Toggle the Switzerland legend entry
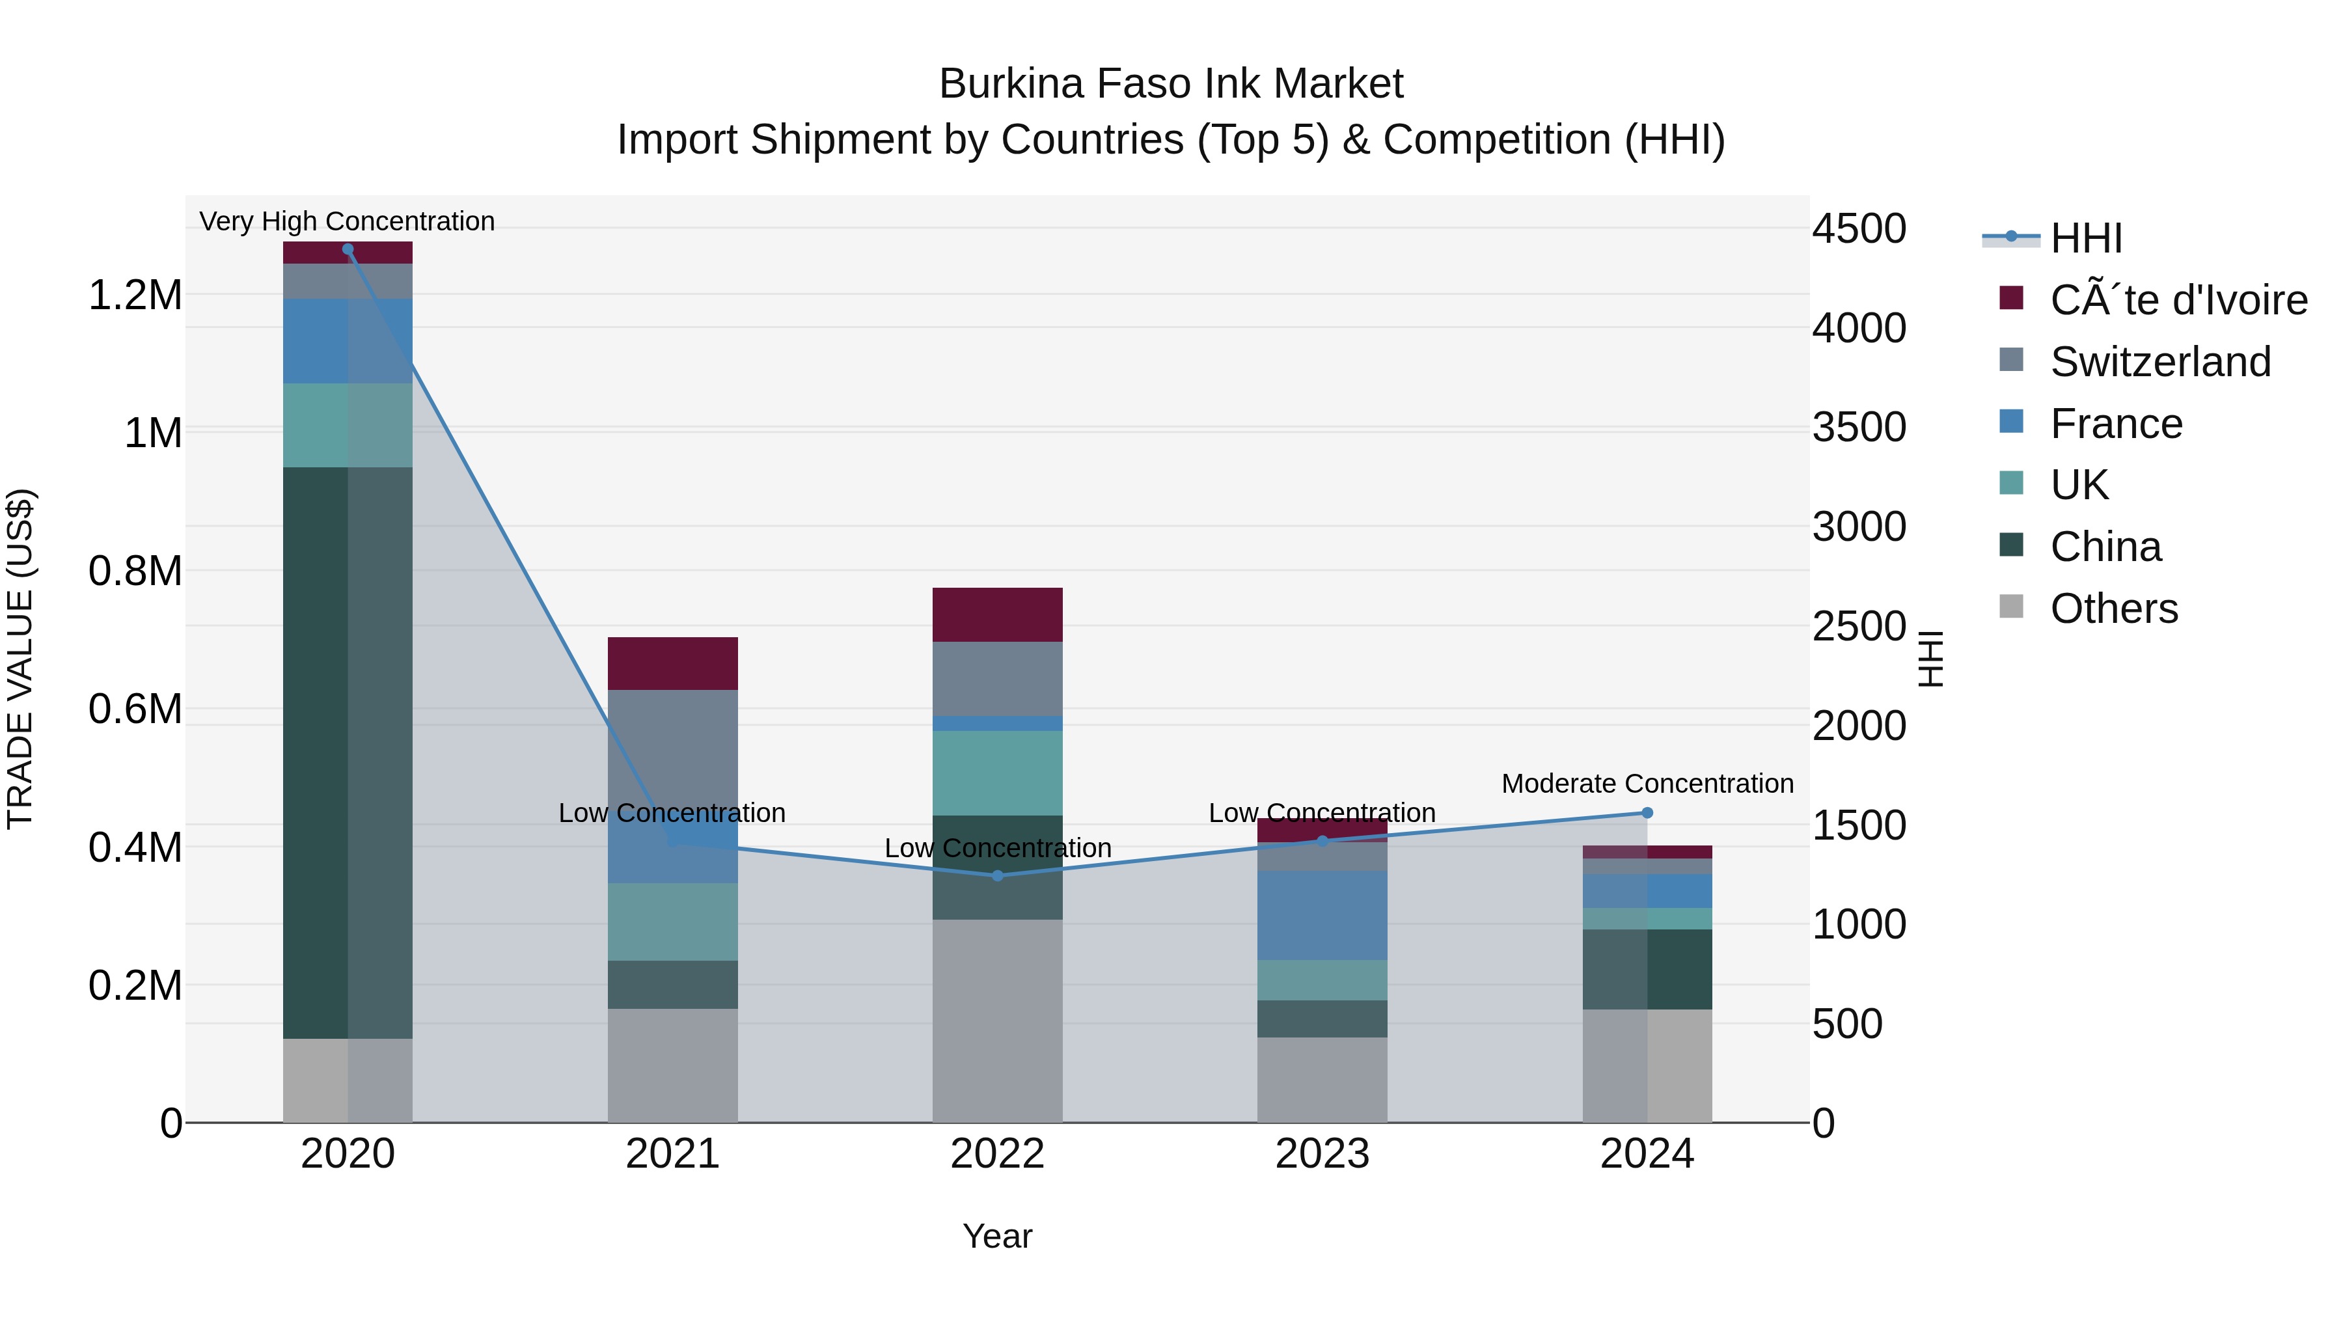 (x=2135, y=362)
